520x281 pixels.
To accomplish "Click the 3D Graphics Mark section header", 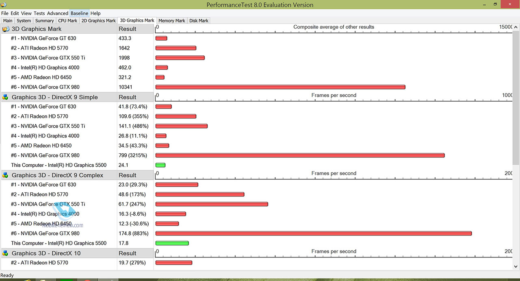I will (59, 29).
